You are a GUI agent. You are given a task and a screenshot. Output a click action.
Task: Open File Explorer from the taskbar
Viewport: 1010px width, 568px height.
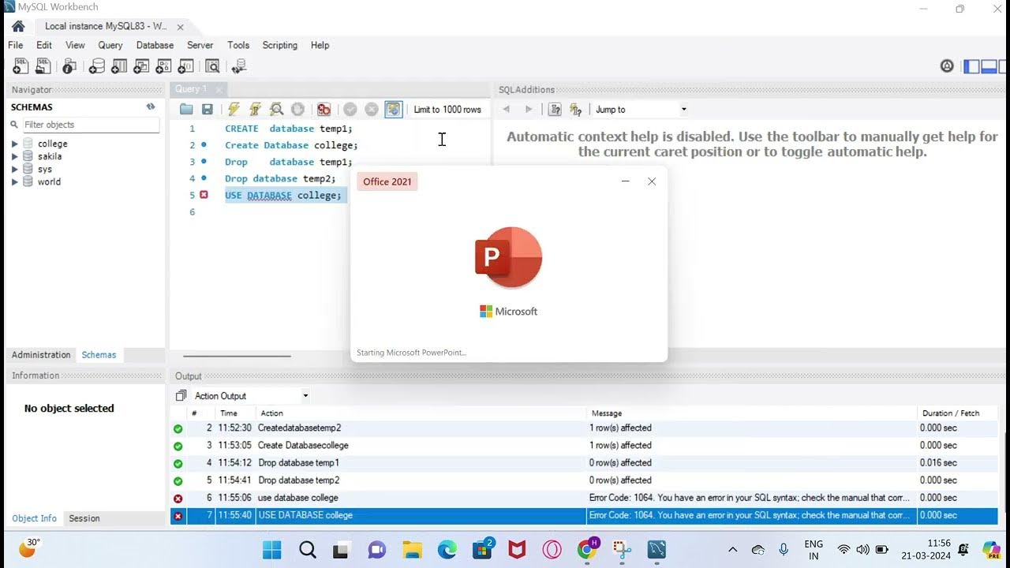point(412,550)
